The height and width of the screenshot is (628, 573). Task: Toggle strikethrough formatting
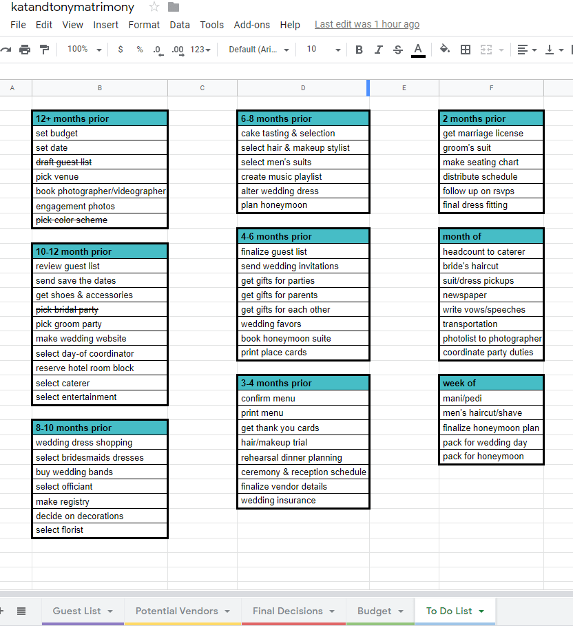(397, 50)
